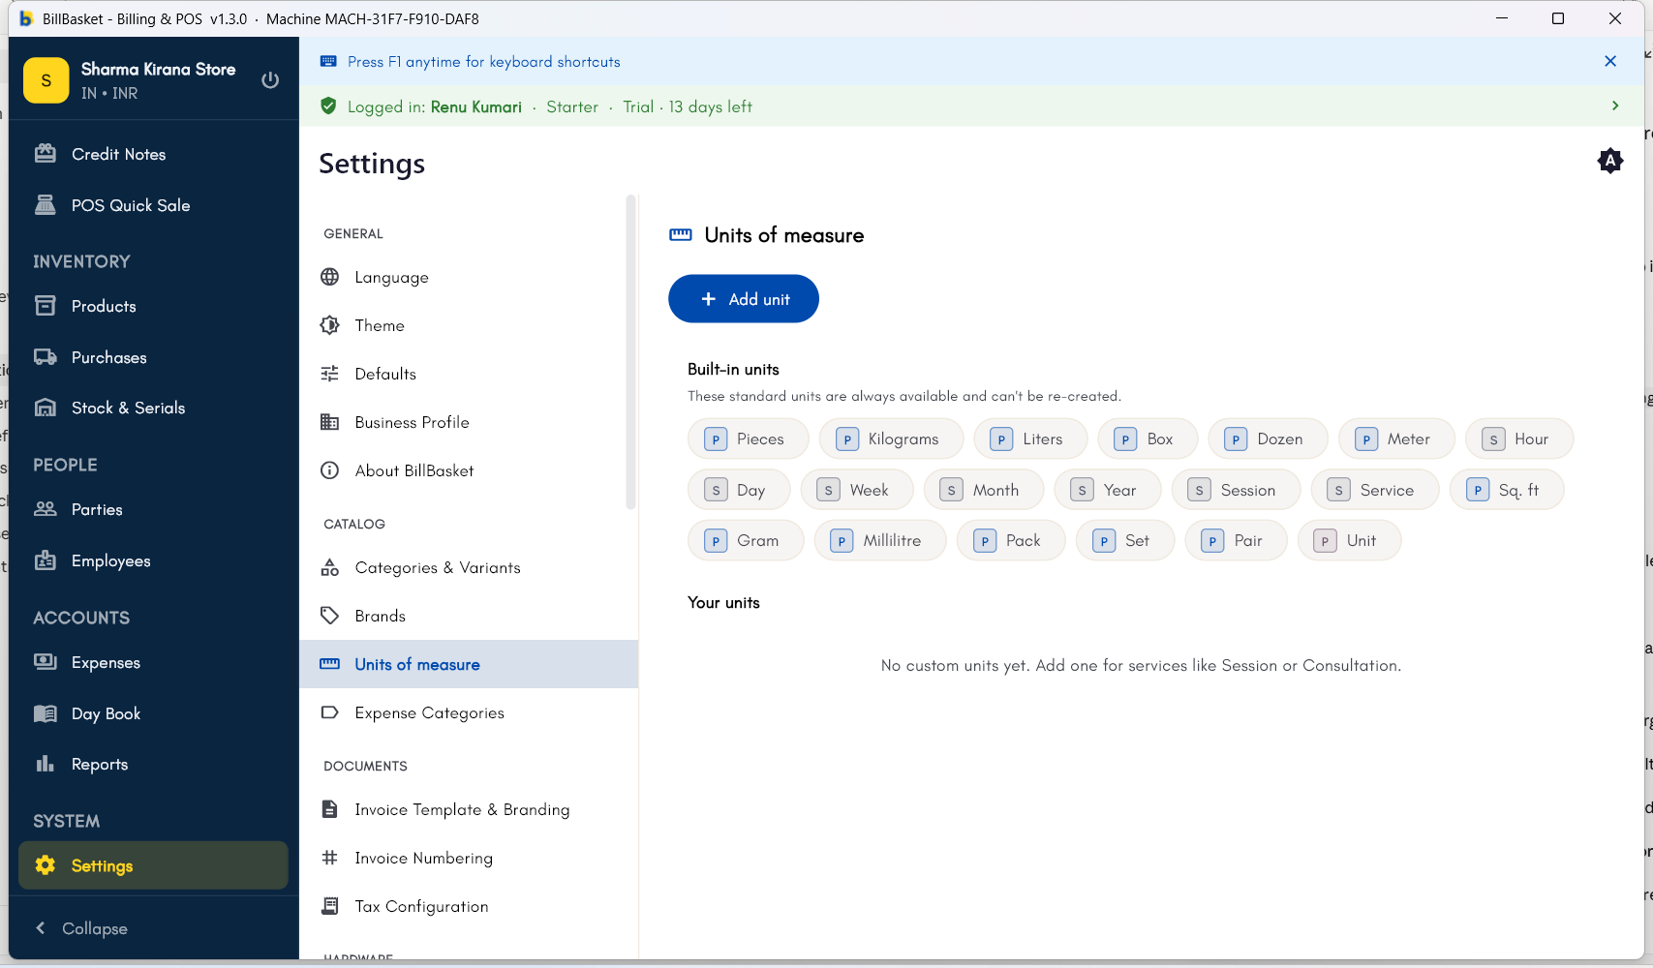Click the Add unit button
This screenshot has height=968, width=1653.
pyautogui.click(x=744, y=299)
